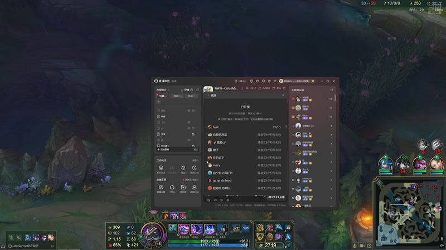Click D summoner spell showing 51
The image size is (446, 250).
point(236,228)
